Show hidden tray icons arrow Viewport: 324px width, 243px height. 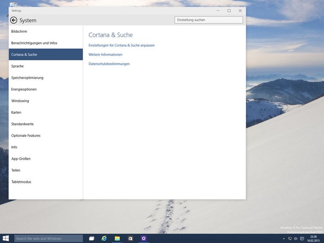click(284, 239)
